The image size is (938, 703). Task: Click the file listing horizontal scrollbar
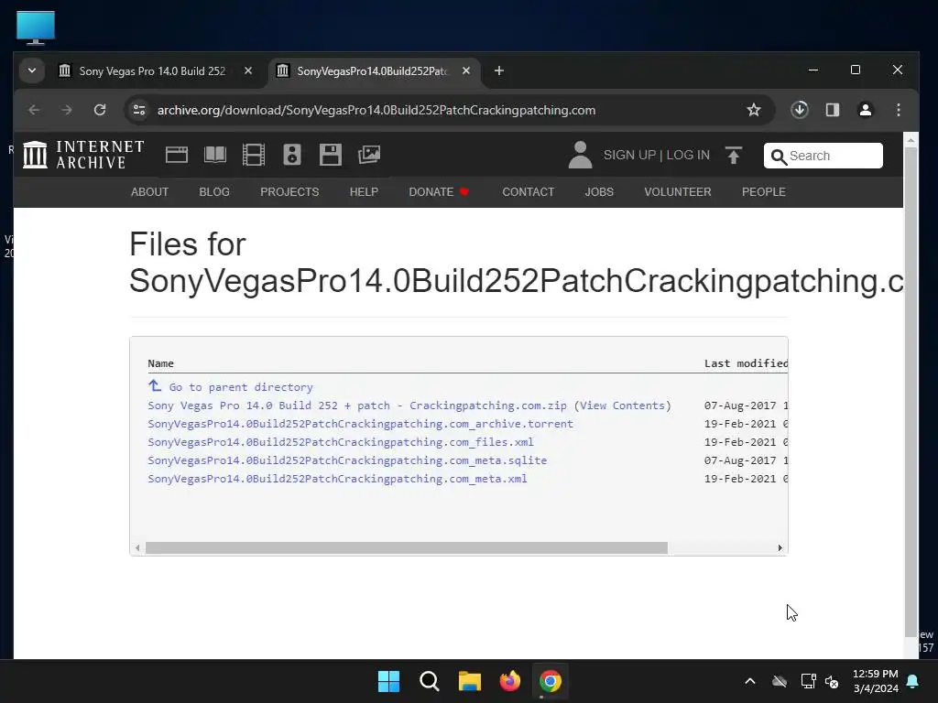pos(407,548)
